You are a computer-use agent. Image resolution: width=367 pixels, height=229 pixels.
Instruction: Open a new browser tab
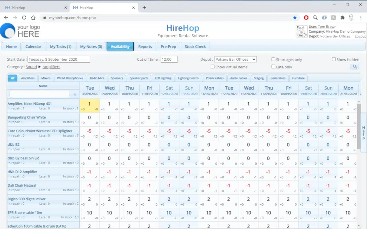144,8
